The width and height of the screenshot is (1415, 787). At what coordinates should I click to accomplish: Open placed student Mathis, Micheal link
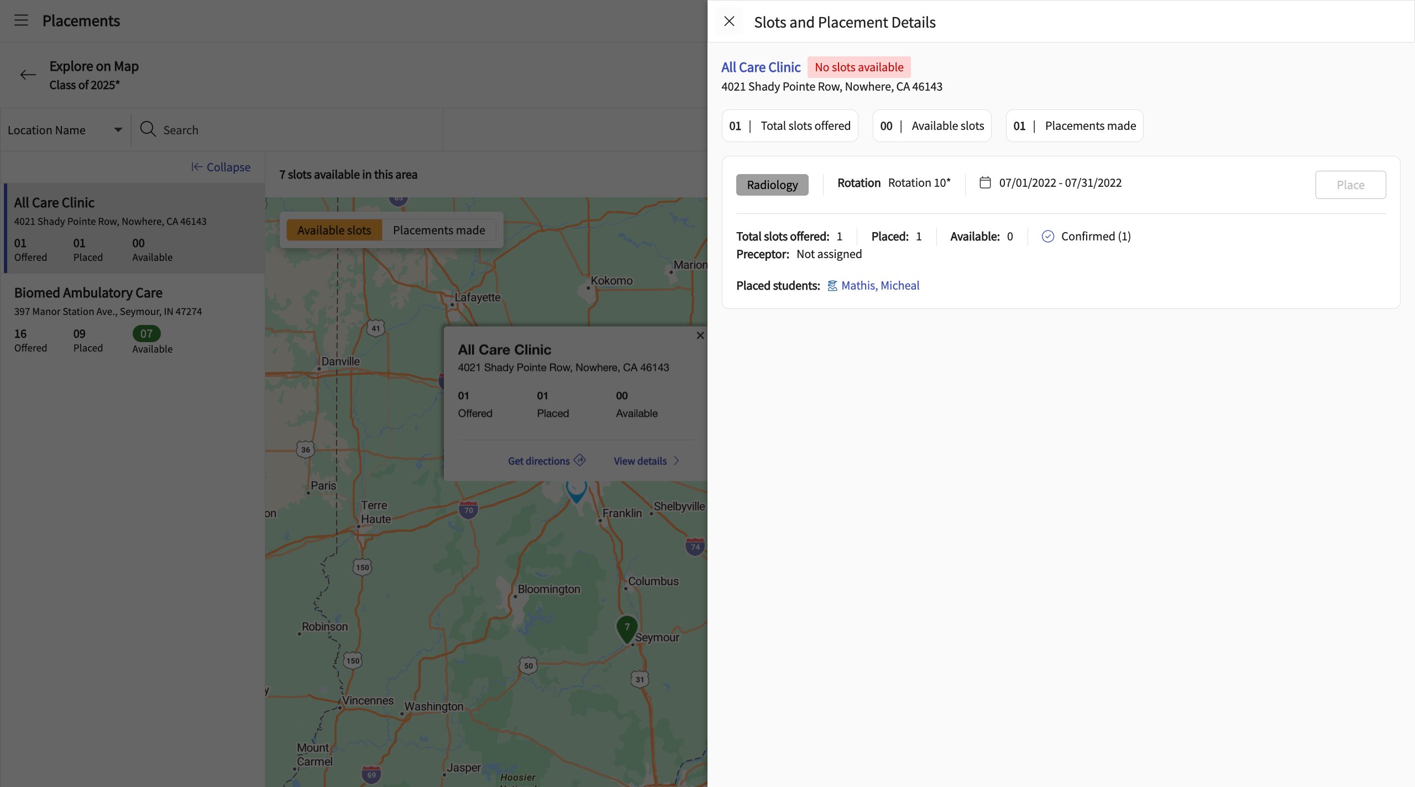[x=880, y=286]
